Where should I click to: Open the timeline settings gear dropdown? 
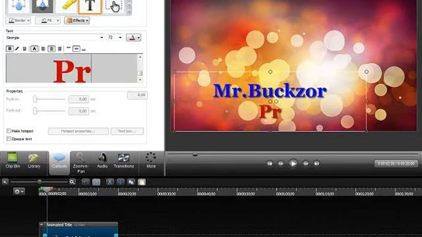(x=19, y=192)
